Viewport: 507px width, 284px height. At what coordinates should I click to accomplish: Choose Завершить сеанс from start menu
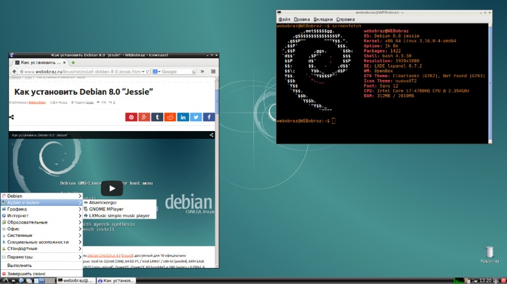[x=41, y=273]
